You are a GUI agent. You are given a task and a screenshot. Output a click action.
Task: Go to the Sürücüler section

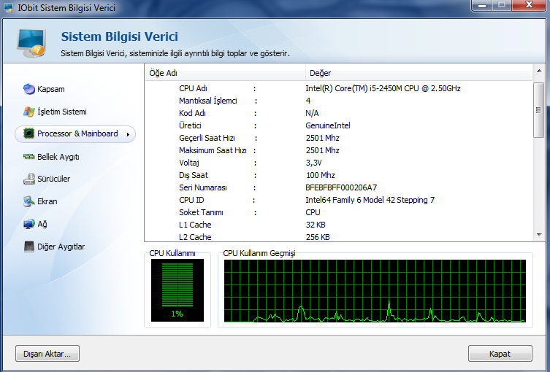click(53, 179)
